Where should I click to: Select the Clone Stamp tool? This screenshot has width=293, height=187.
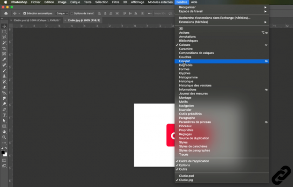coord(4,76)
